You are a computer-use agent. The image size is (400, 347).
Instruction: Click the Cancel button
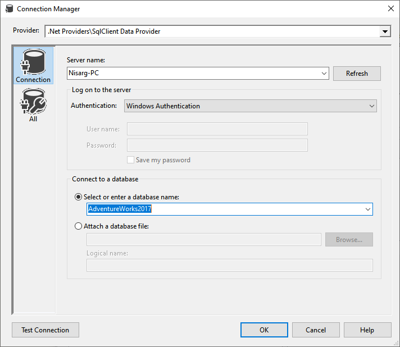(316, 330)
